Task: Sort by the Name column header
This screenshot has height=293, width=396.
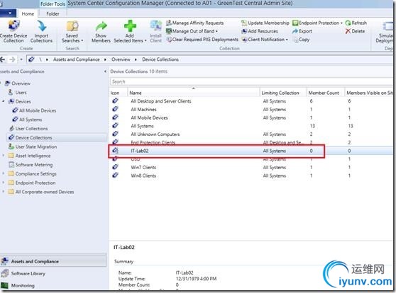Action: (x=194, y=93)
